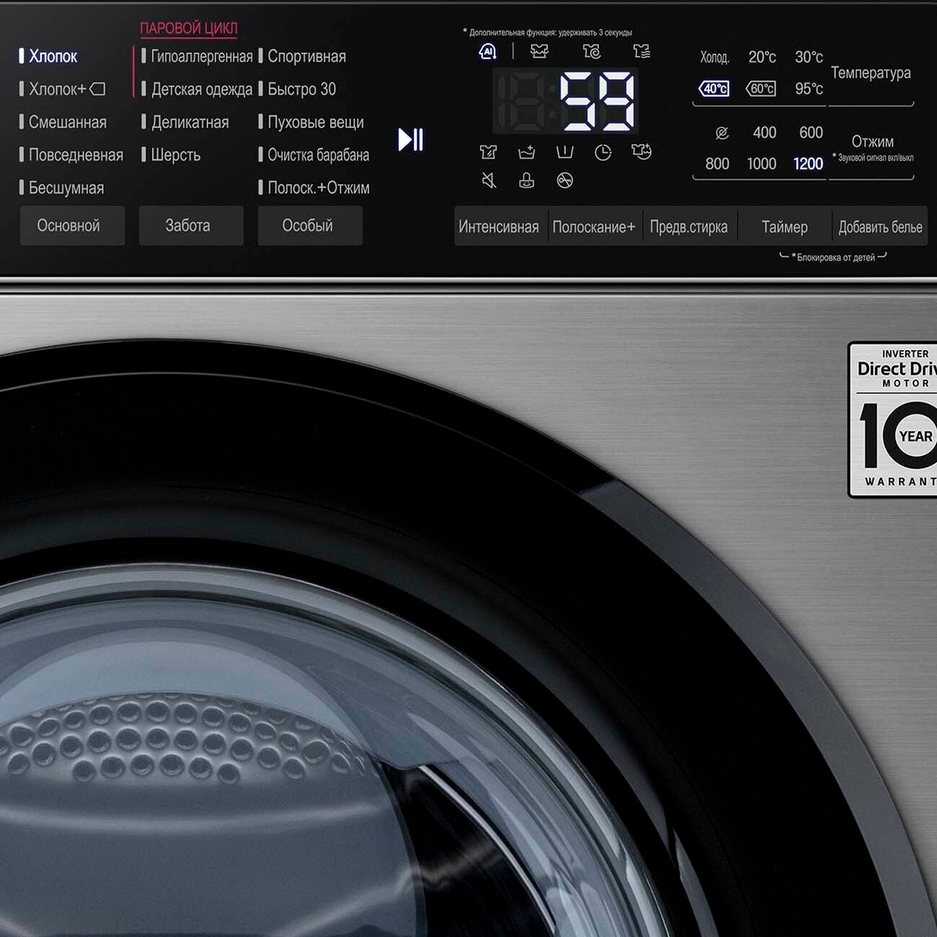Choose the 400 spin speed

point(765,133)
